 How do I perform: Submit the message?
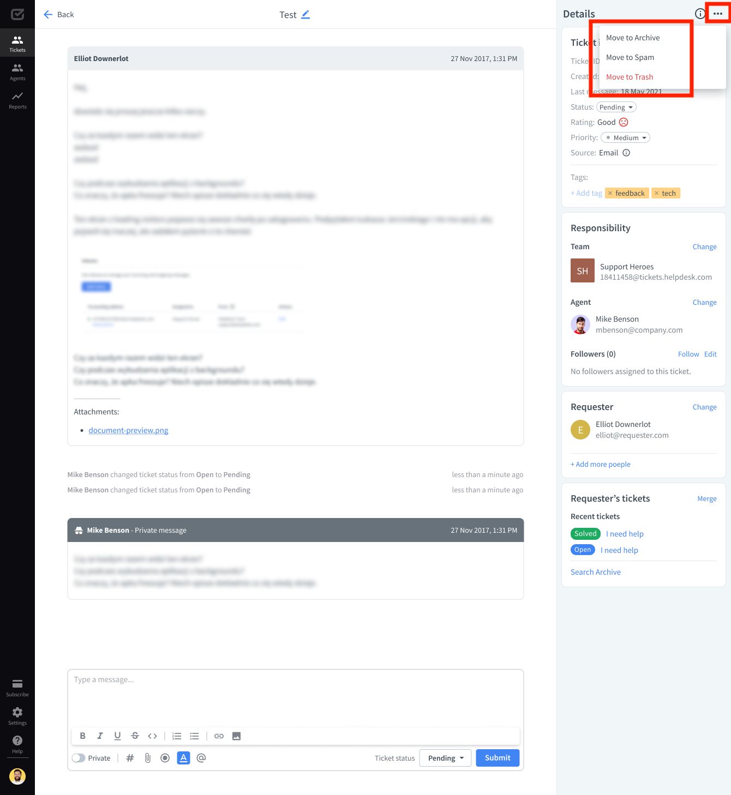tap(498, 758)
